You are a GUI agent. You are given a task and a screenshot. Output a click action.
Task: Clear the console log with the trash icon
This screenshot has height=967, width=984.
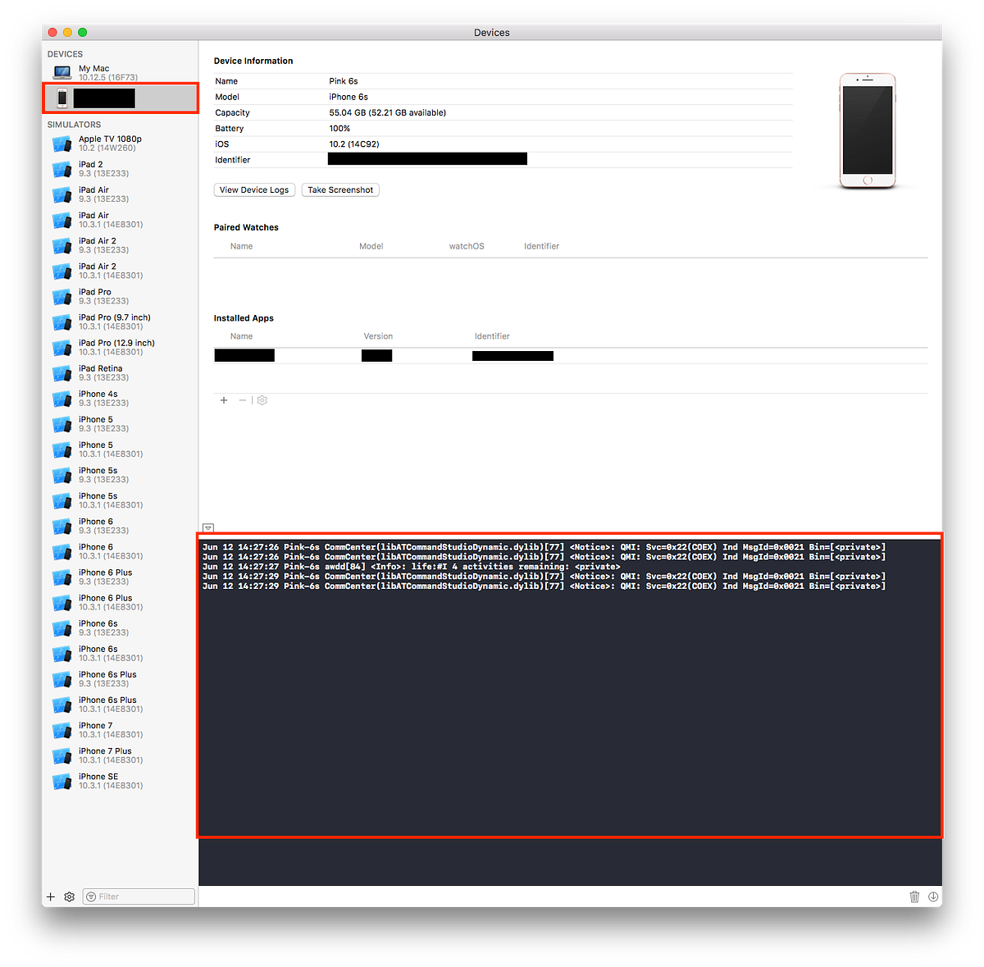[x=914, y=896]
